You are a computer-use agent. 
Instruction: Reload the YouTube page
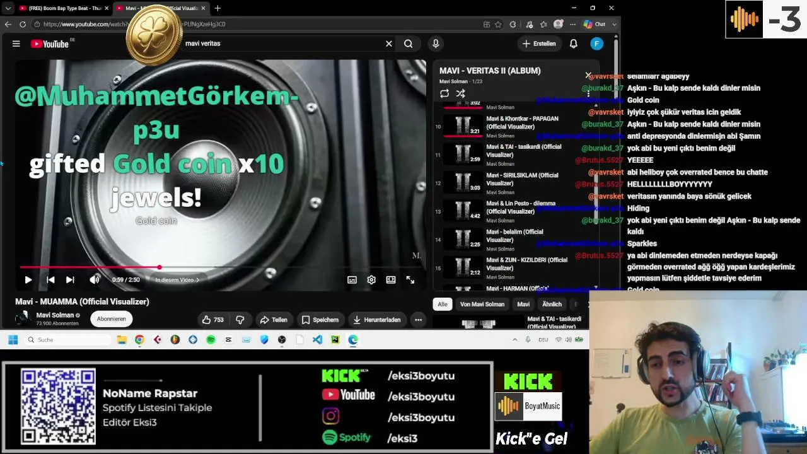[x=23, y=24]
